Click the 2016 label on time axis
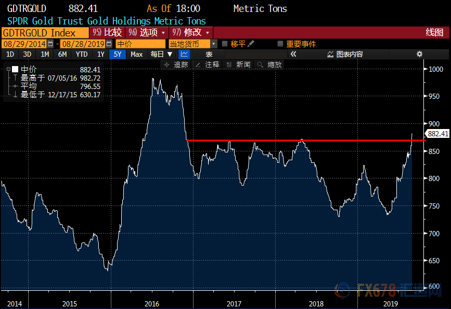The height and width of the screenshot is (309, 451). pyautogui.click(x=151, y=304)
